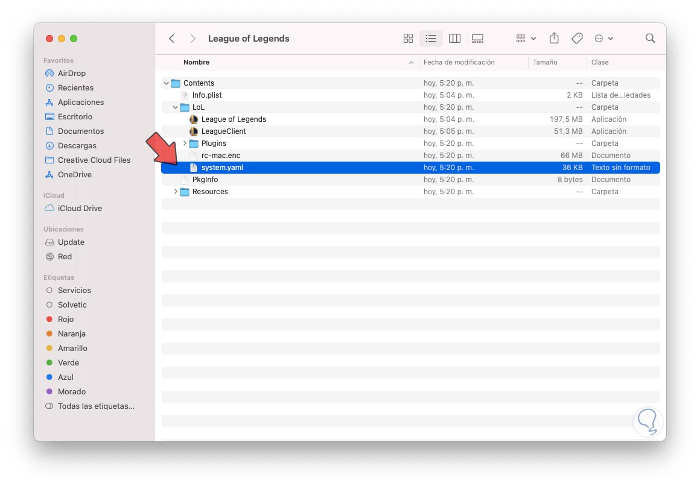
Task: Open the More actions ellipsis menu
Action: click(603, 39)
